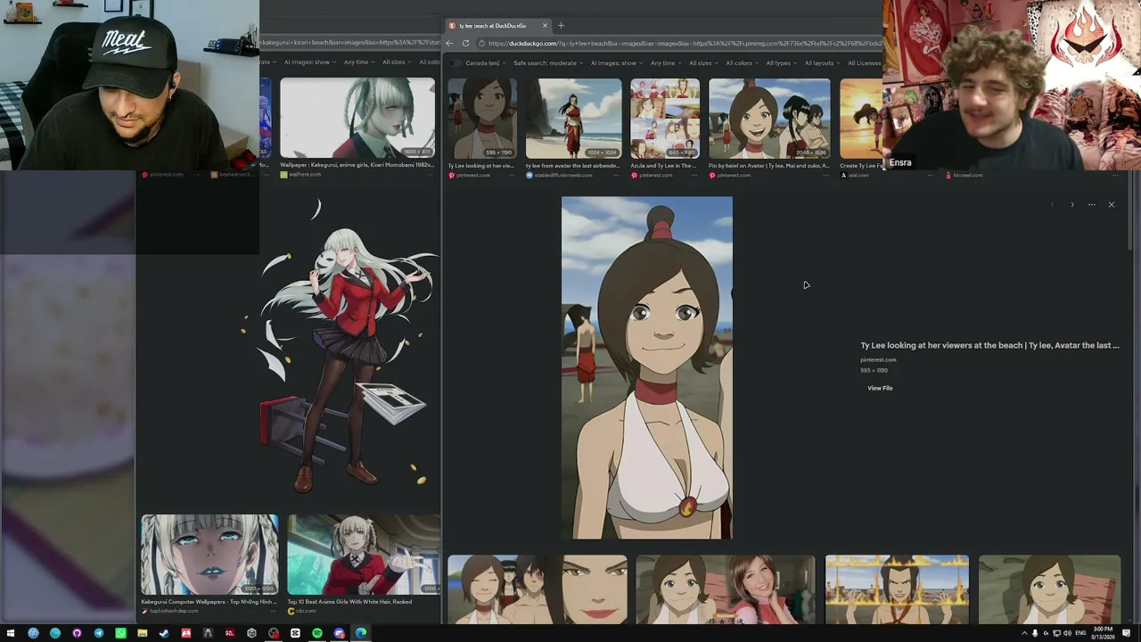
Task: Open the 'Kakegurui Computer Wallpapers' thumbnail
Action: coord(209,555)
